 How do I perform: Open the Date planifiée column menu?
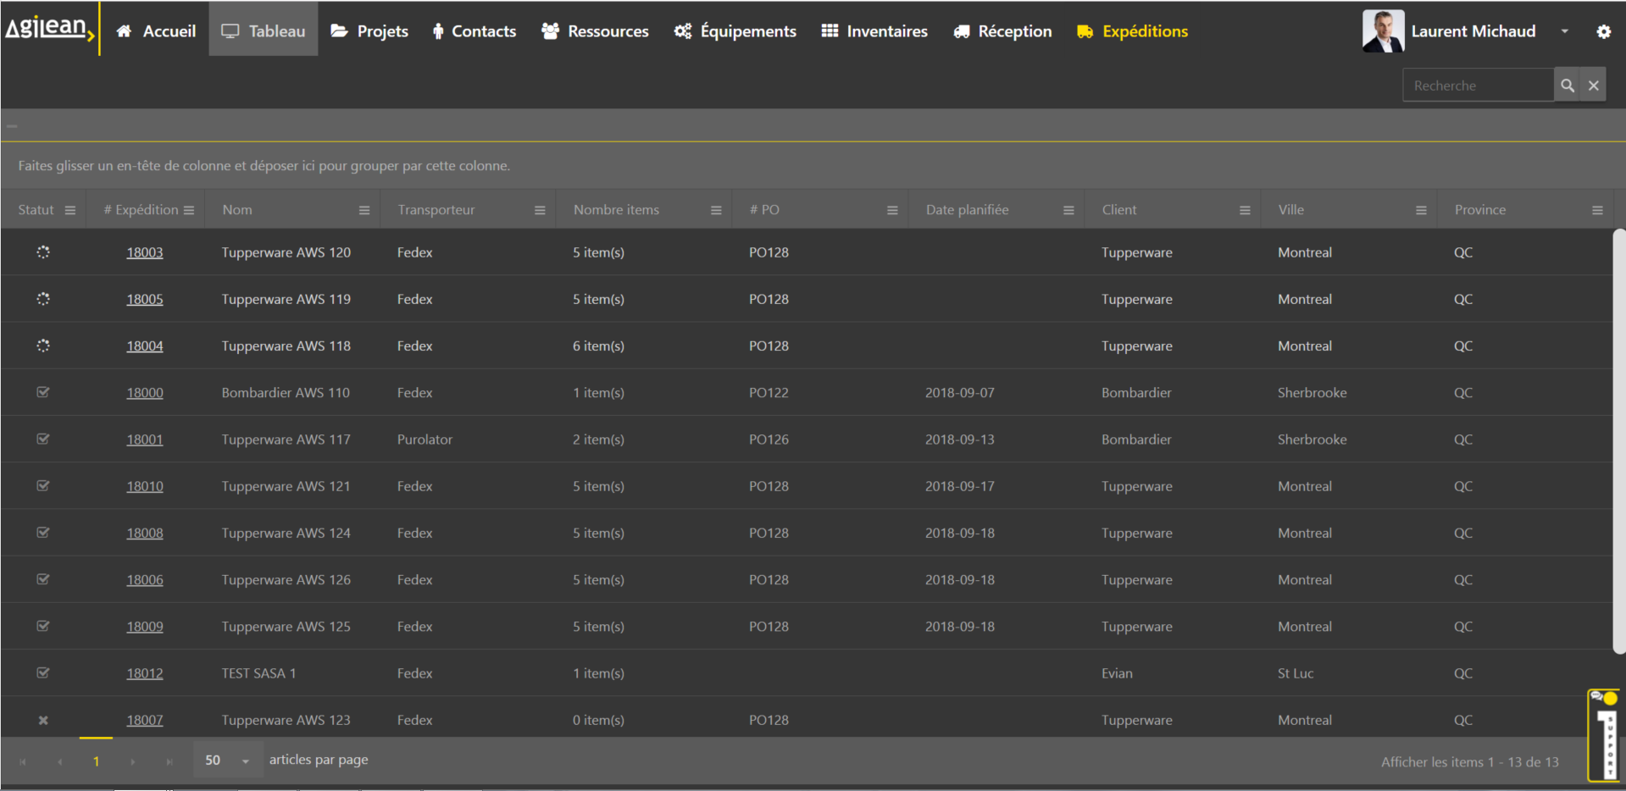1068,210
